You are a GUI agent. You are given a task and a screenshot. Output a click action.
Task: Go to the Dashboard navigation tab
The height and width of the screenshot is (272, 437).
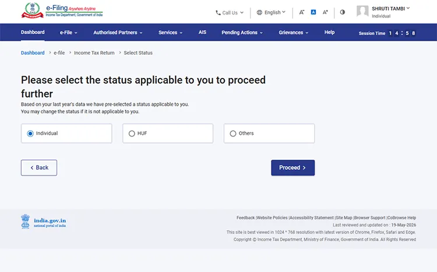33,33
